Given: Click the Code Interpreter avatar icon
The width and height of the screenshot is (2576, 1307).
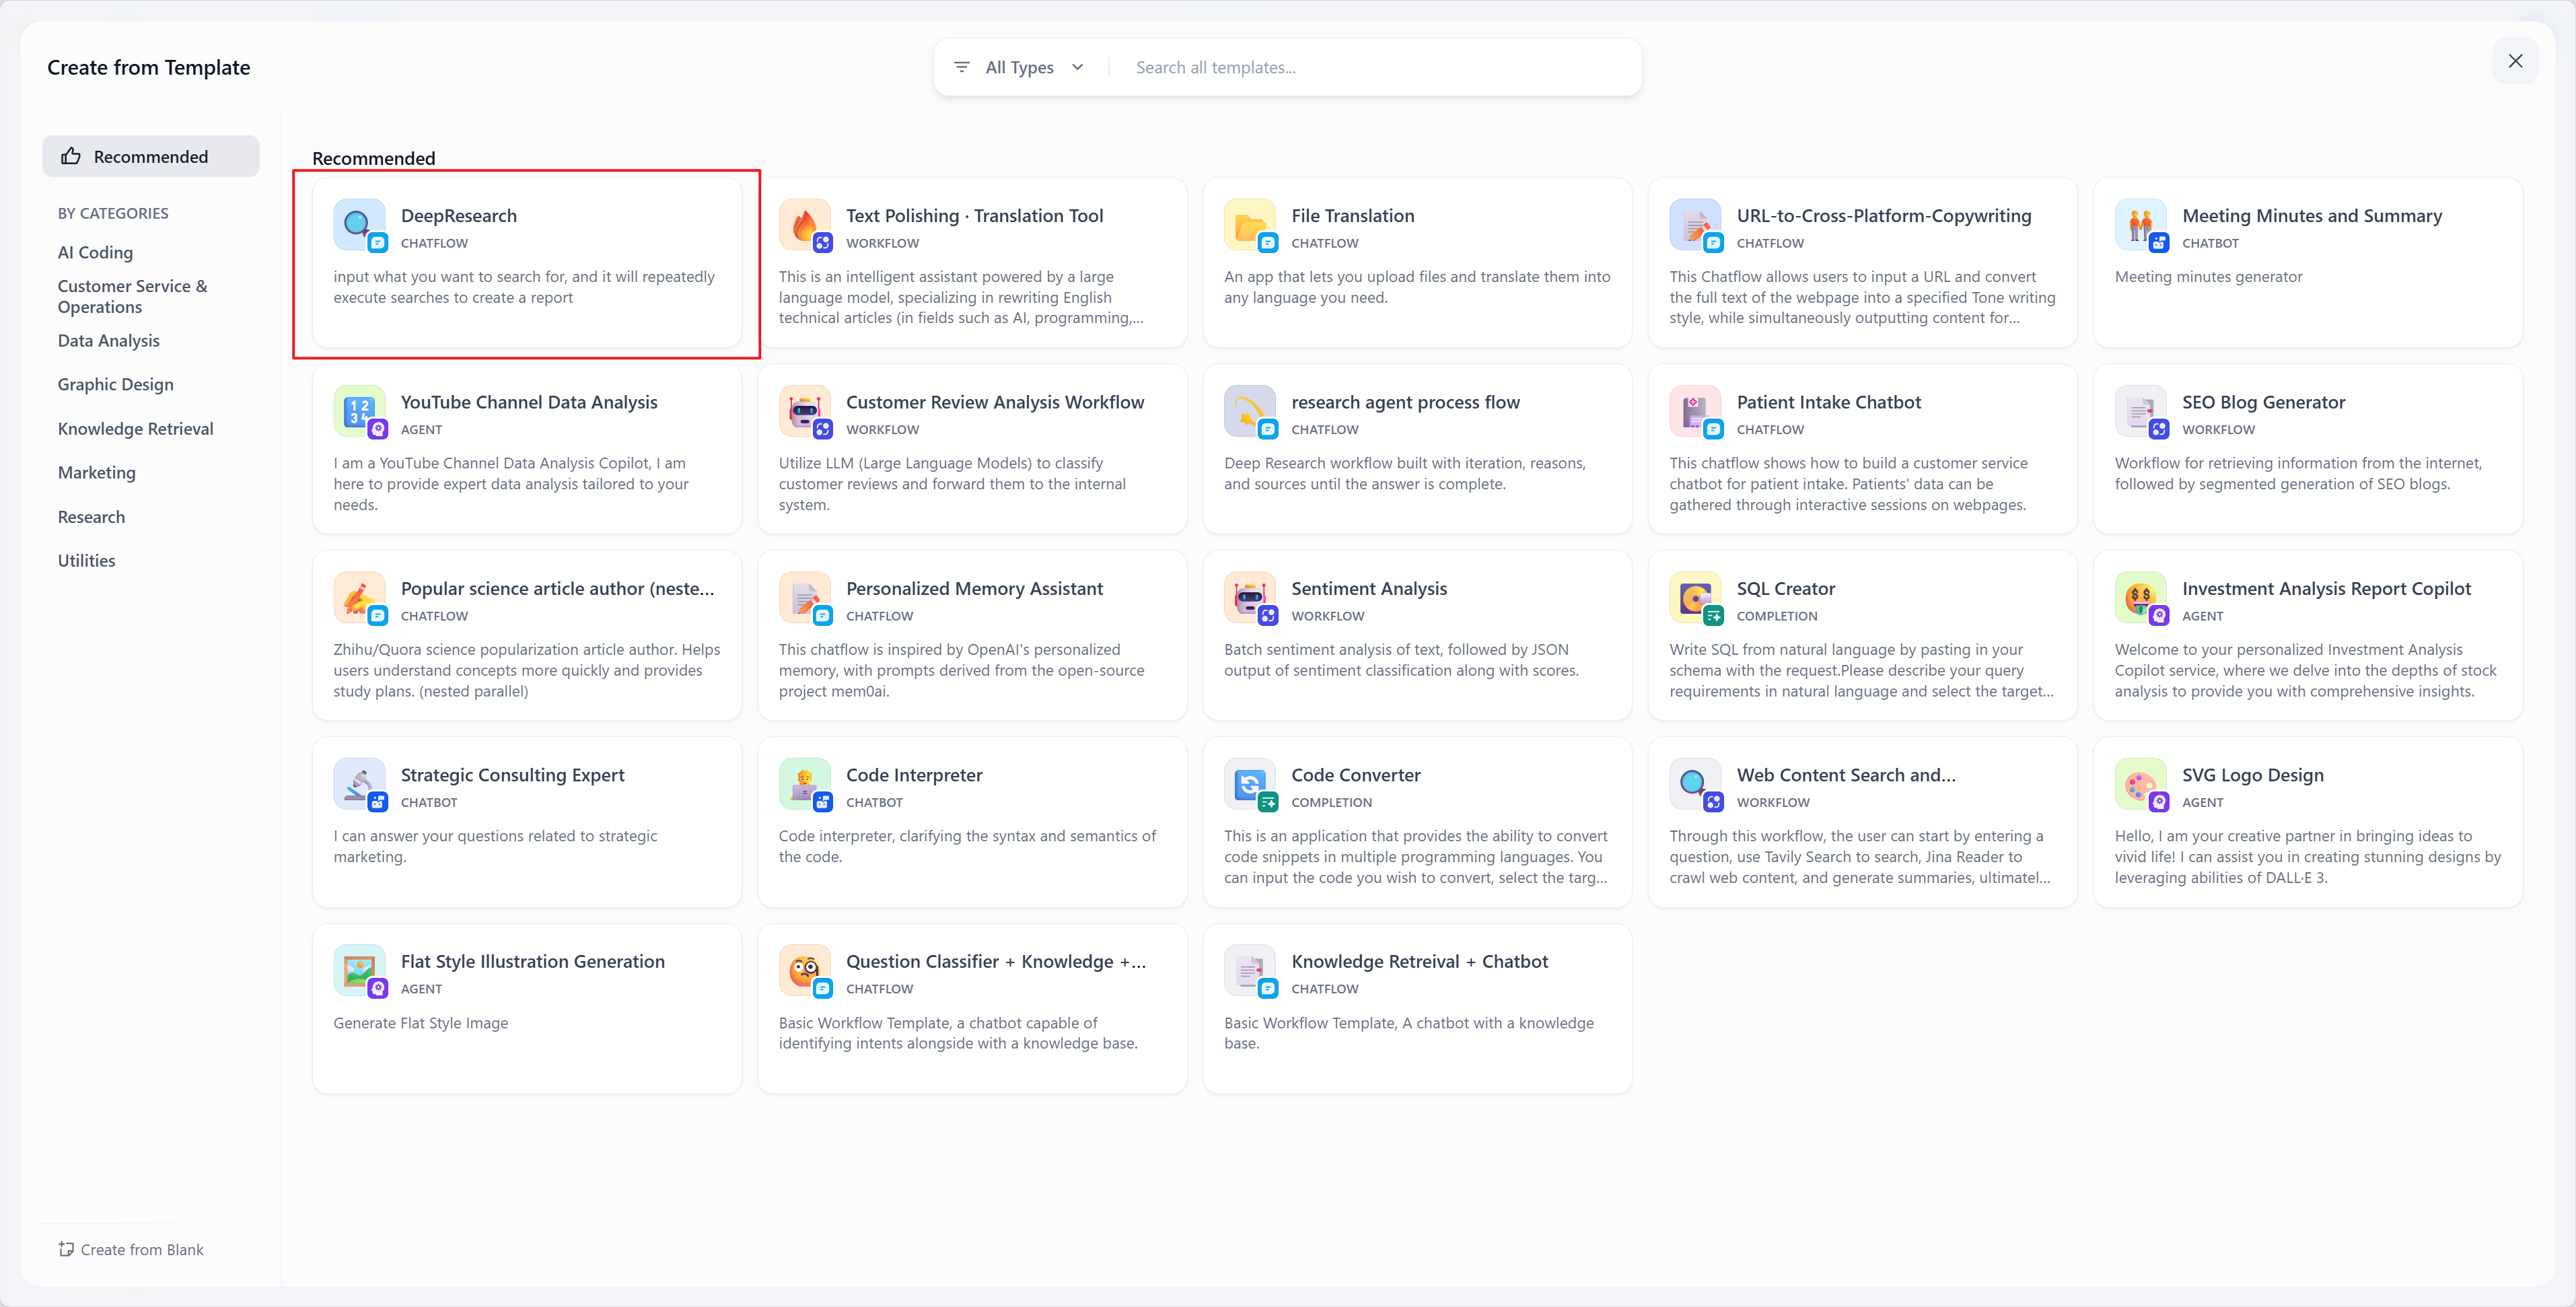Looking at the screenshot, I should [x=804, y=785].
